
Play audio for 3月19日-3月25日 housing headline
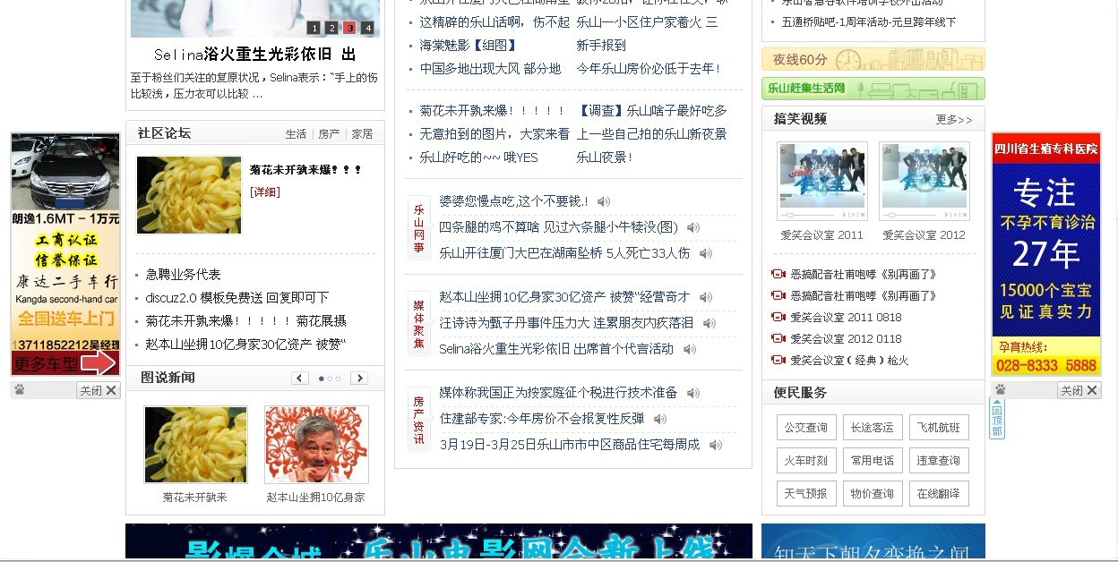[715, 445]
